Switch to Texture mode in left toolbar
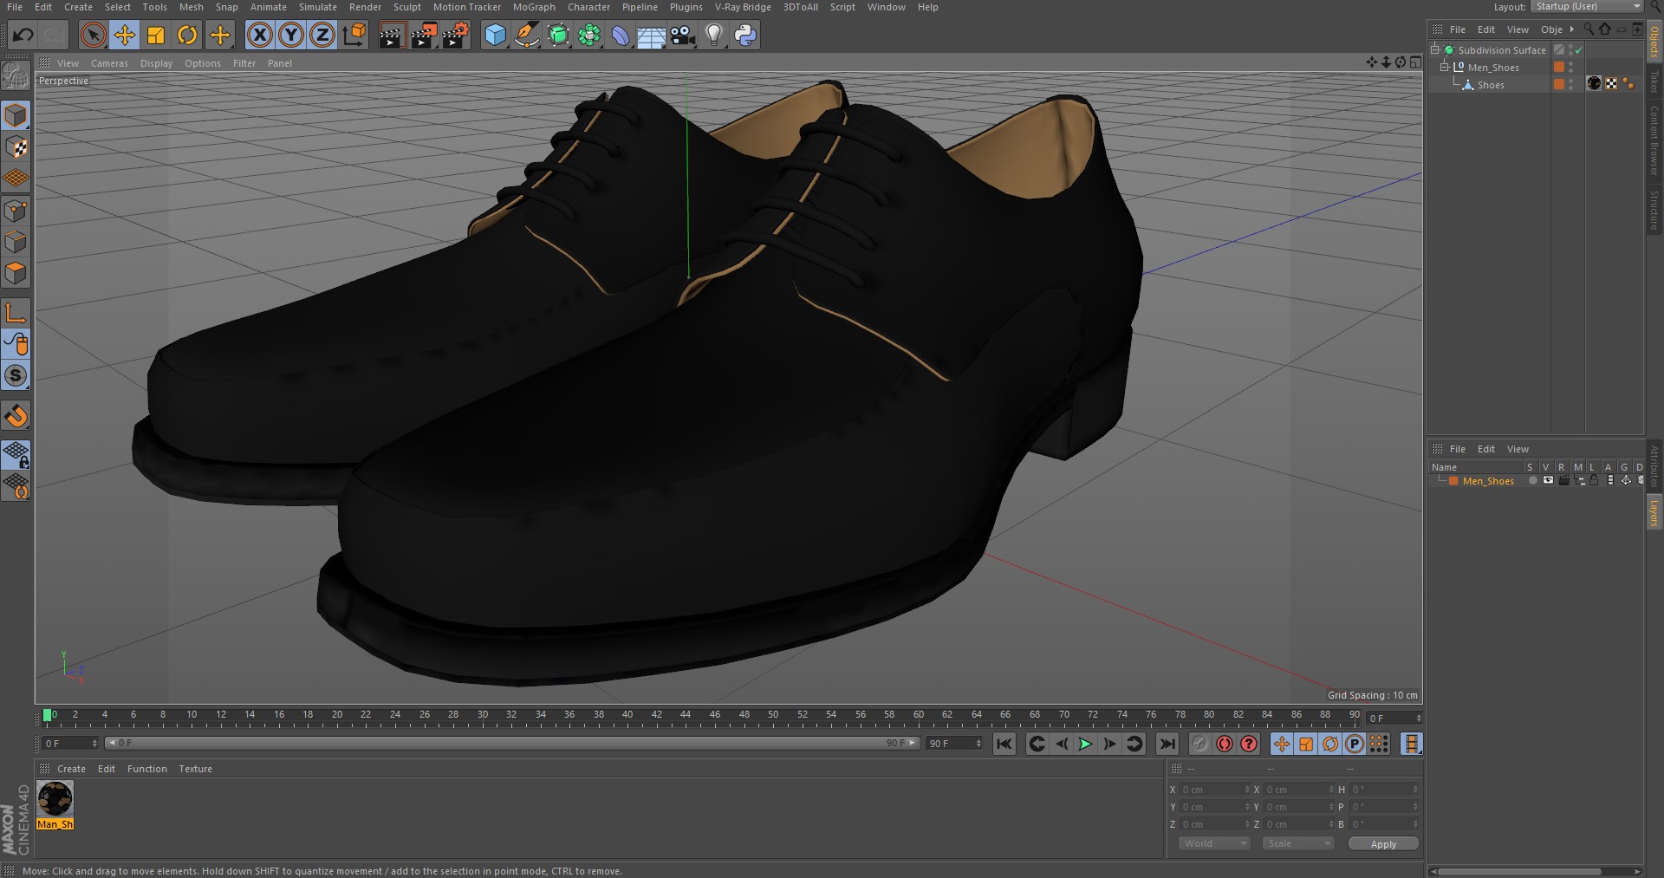Screen dimensions: 1664x878 click(x=16, y=146)
